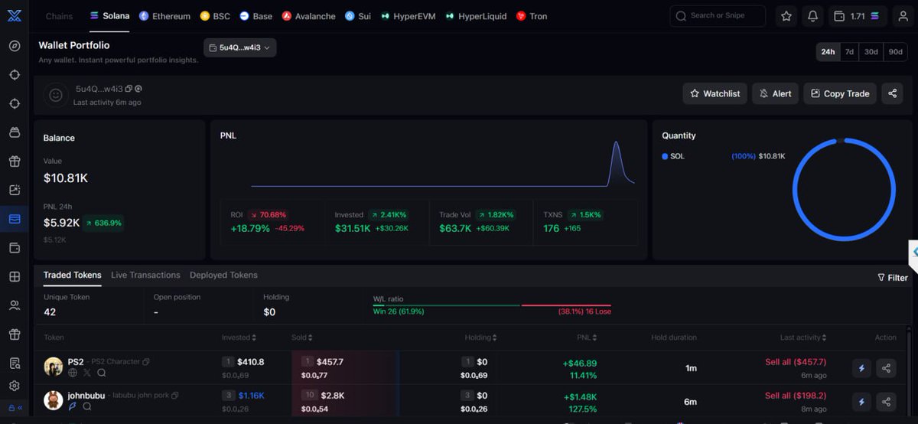Open the 1.71 SOL wallet balance menu
The height and width of the screenshot is (424, 918).
point(857,16)
